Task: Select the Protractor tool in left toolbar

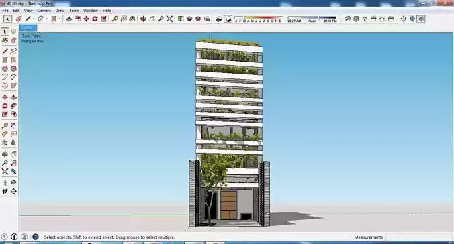Action: click(x=5, y=134)
